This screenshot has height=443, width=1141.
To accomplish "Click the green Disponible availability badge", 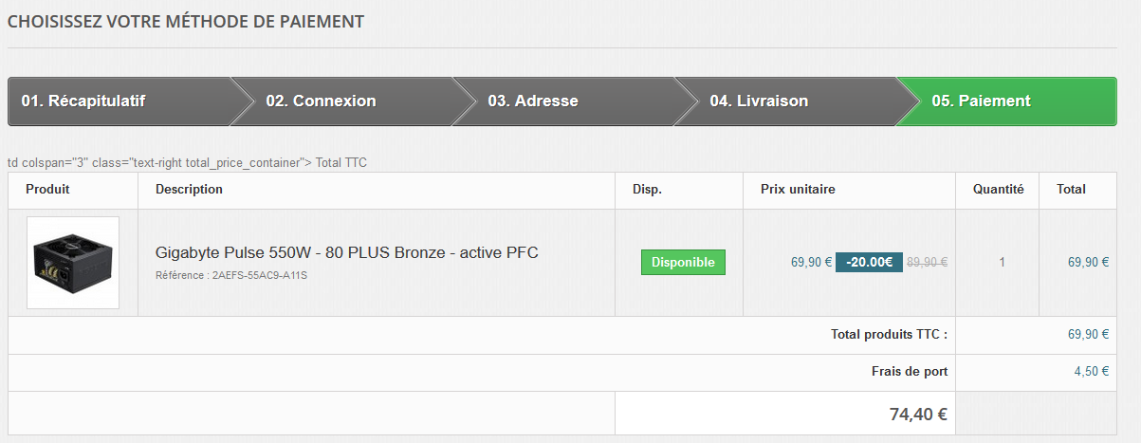I will 683,263.
